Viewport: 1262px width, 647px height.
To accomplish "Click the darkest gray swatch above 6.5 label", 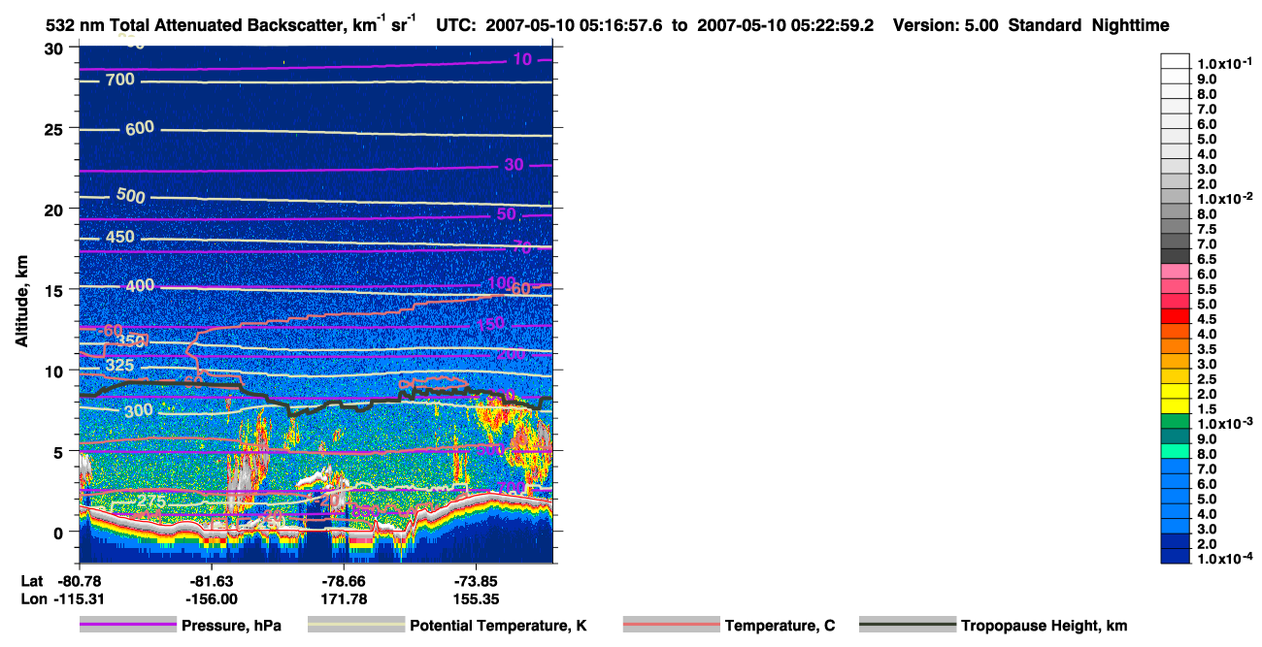I will [1175, 255].
